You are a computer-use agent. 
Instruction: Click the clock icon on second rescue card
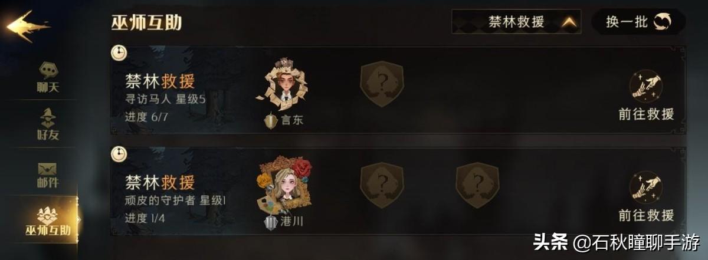119,154
